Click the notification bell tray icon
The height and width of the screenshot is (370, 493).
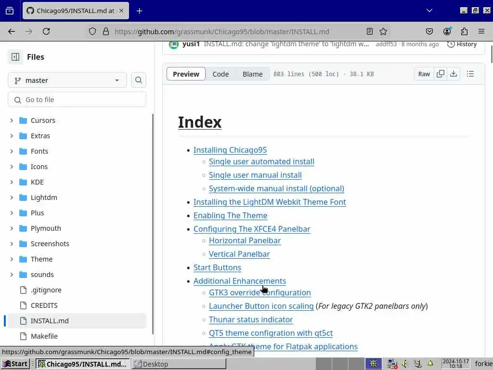click(430, 364)
